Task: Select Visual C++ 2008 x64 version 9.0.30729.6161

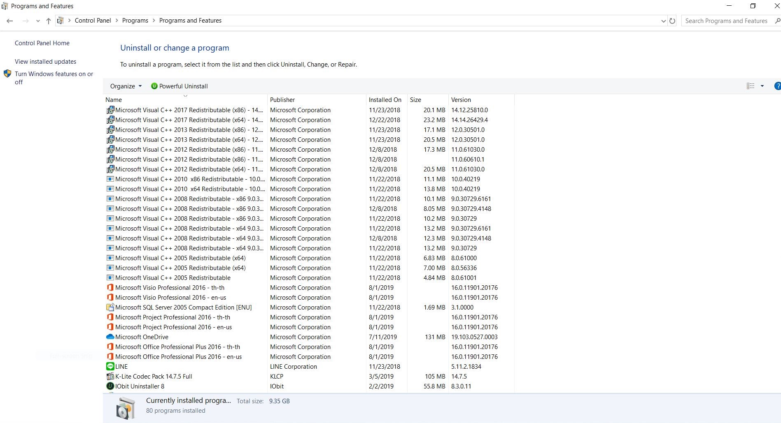Action: (x=308, y=228)
